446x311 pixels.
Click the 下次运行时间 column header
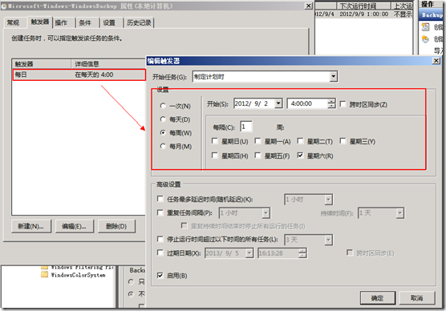tap(364, 6)
